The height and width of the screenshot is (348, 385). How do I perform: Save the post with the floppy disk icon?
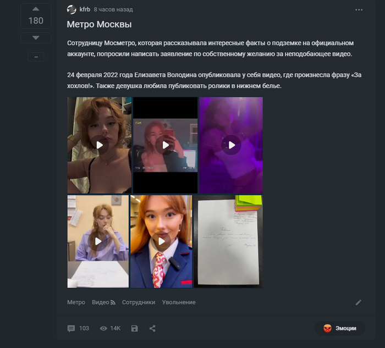[135, 328]
